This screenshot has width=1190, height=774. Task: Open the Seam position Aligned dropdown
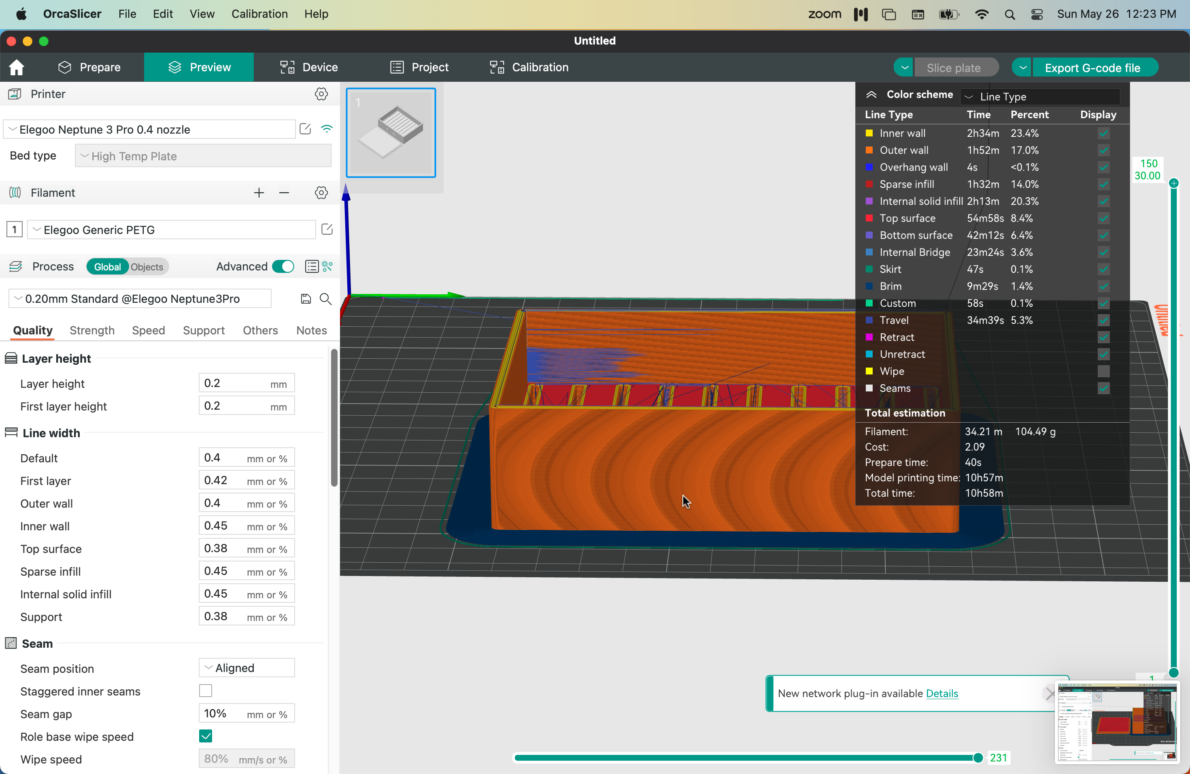(x=246, y=668)
